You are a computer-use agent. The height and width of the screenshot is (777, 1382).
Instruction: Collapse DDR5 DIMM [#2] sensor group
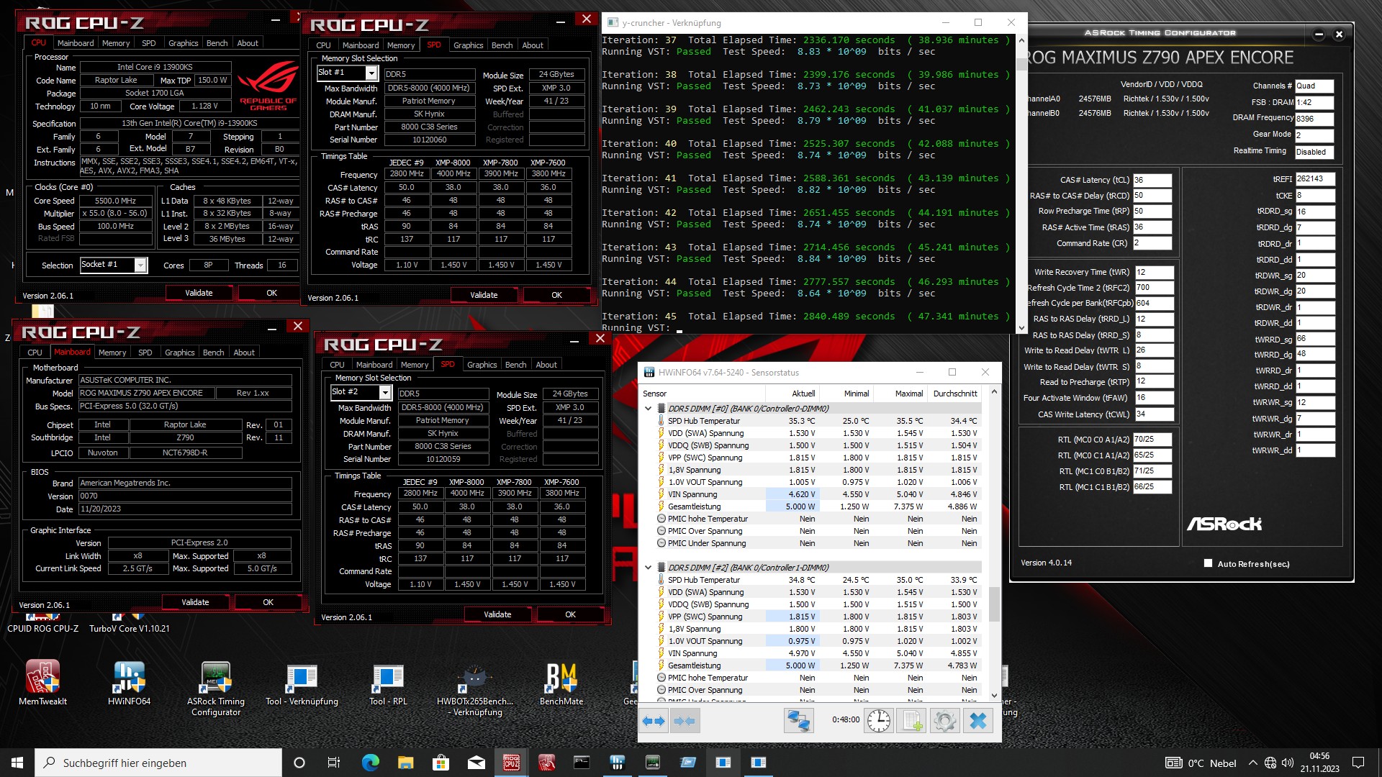(649, 568)
